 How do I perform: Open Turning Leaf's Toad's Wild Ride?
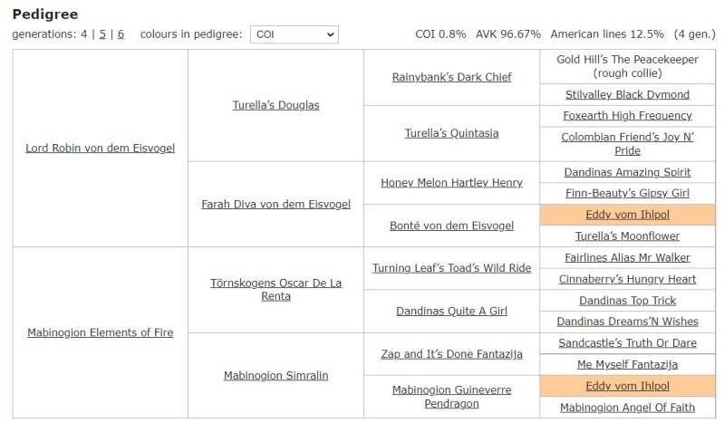pyautogui.click(x=451, y=268)
